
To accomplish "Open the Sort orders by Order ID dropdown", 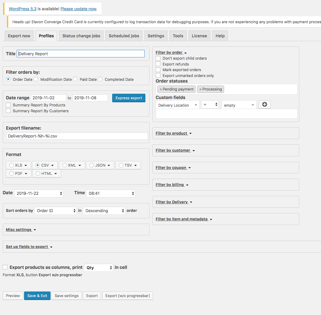I will [56, 211].
